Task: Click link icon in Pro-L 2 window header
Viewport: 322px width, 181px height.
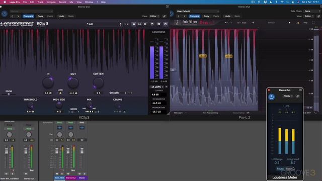Action: pos(318,16)
